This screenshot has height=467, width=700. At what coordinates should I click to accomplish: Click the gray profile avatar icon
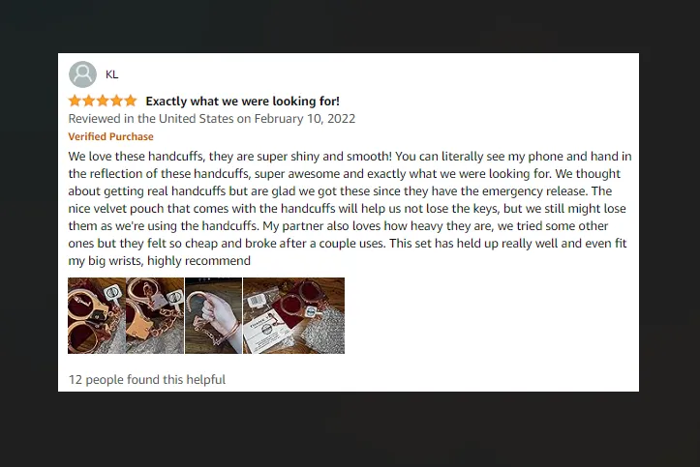(x=82, y=74)
